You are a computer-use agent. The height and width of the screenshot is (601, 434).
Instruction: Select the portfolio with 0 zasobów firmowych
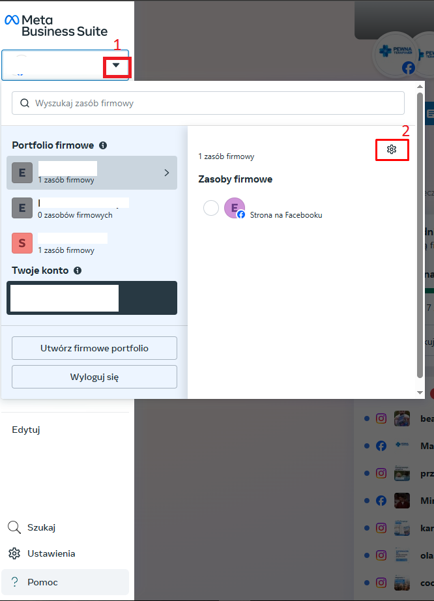click(x=92, y=208)
